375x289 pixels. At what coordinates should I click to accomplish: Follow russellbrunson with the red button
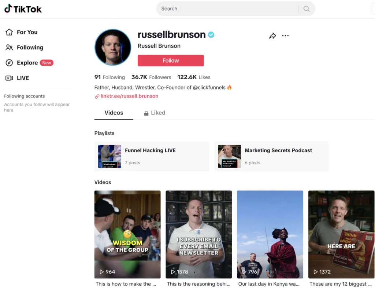click(171, 61)
